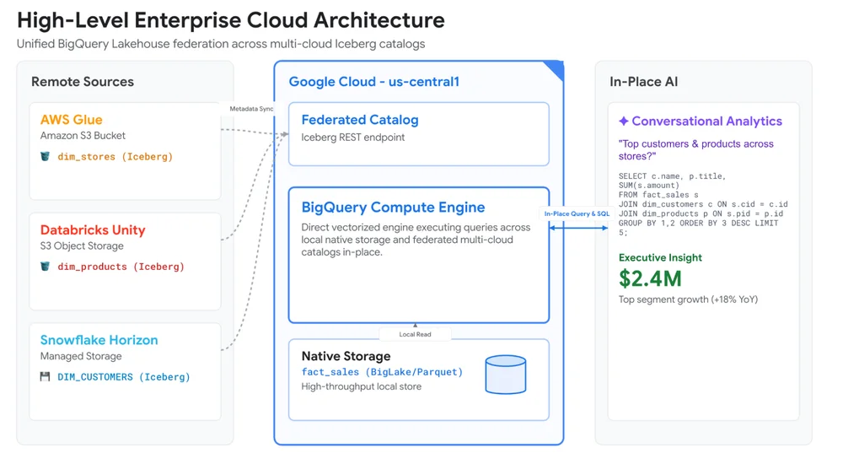Click the SQL line 'FROM fact_sales s'
The height and width of the screenshot is (464, 843).
(x=658, y=195)
